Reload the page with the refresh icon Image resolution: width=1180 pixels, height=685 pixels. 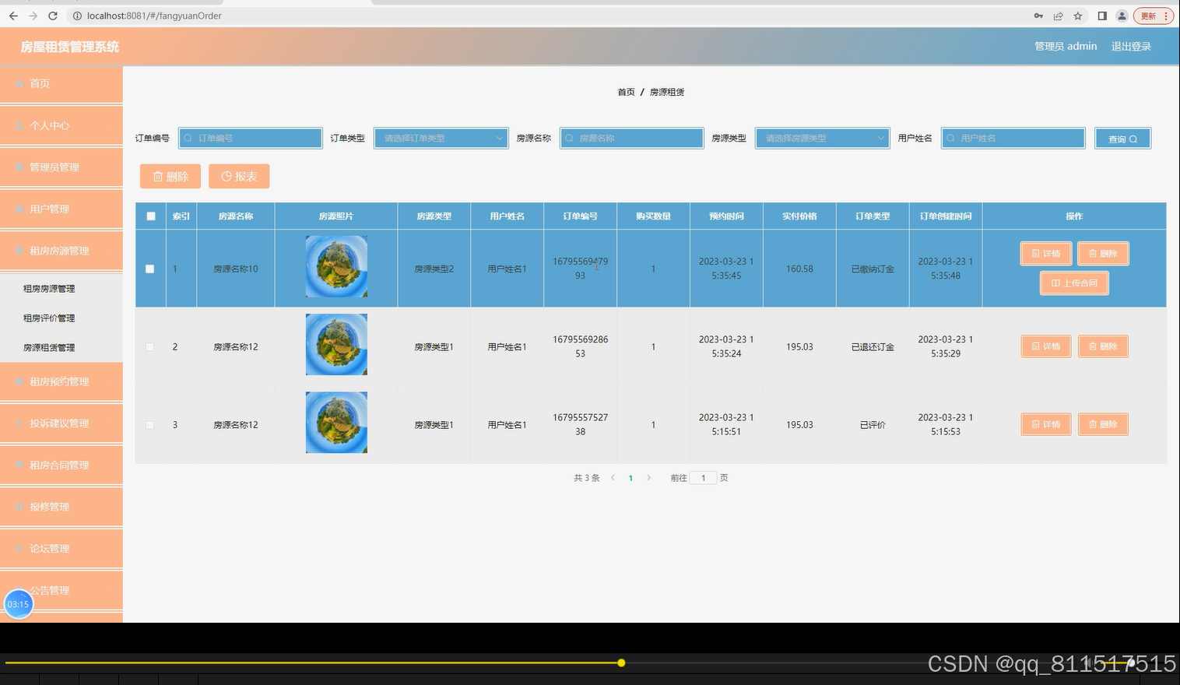(53, 16)
